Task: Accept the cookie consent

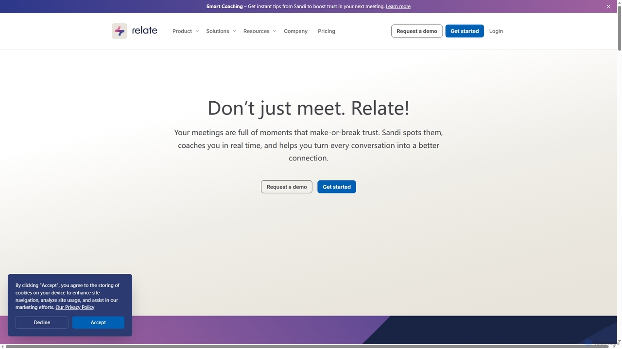Action: point(98,322)
